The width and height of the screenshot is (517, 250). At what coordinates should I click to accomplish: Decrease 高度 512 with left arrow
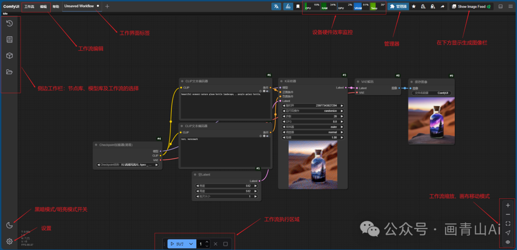(198, 191)
